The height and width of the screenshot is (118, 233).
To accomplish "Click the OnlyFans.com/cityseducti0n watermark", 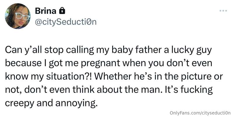I will (200, 113).
